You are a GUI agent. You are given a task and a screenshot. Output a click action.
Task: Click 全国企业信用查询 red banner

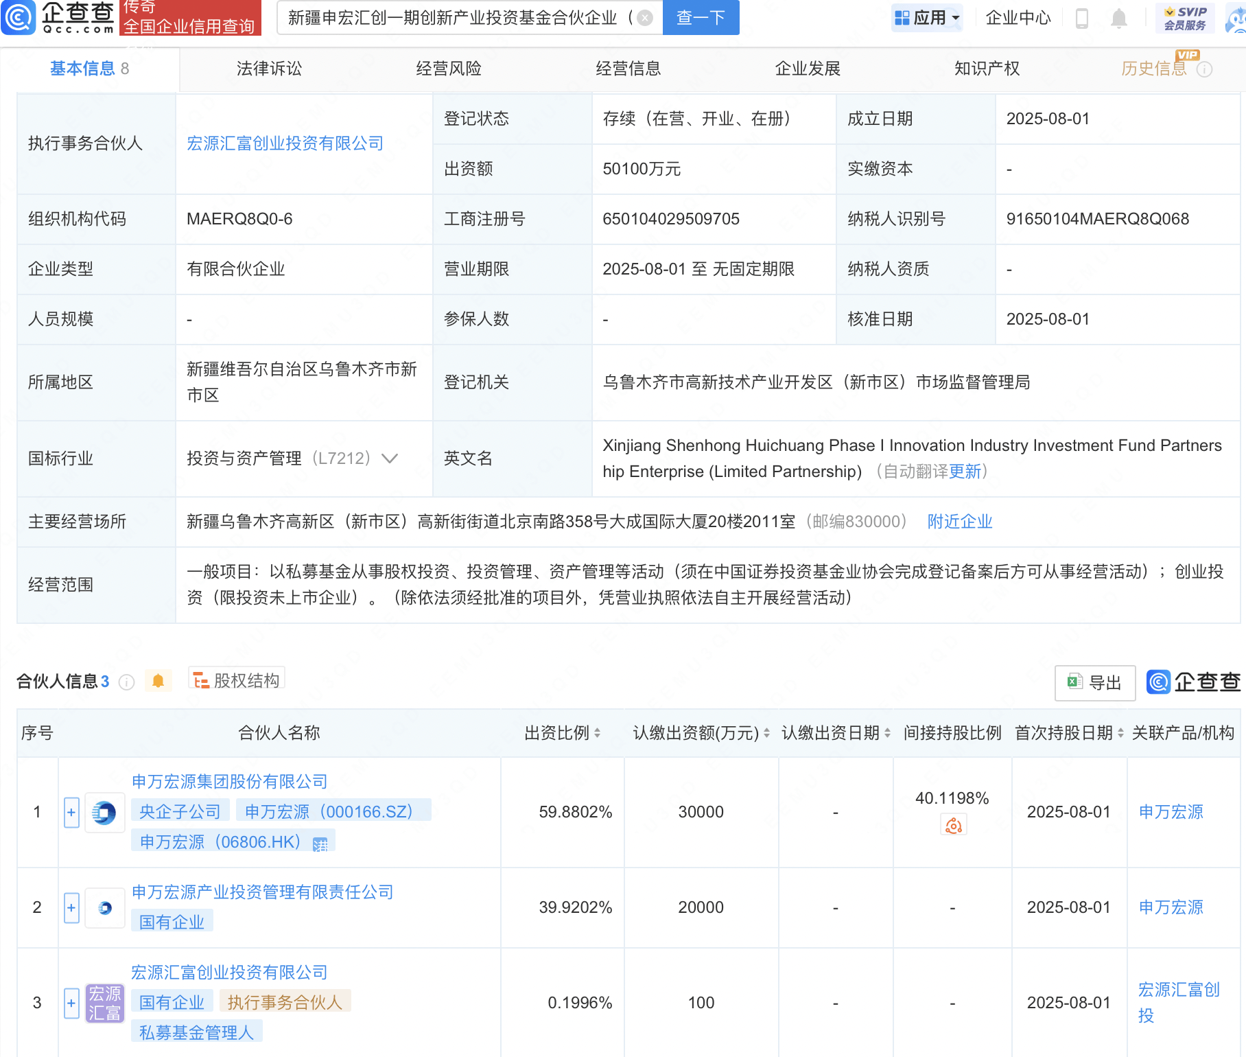coord(189,26)
